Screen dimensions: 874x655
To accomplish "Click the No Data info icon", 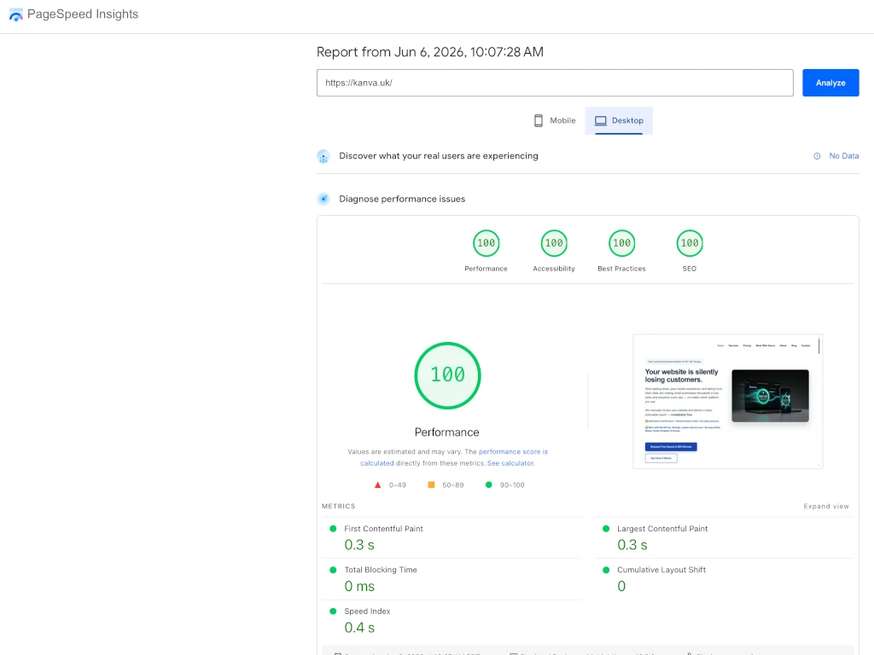I will (817, 156).
